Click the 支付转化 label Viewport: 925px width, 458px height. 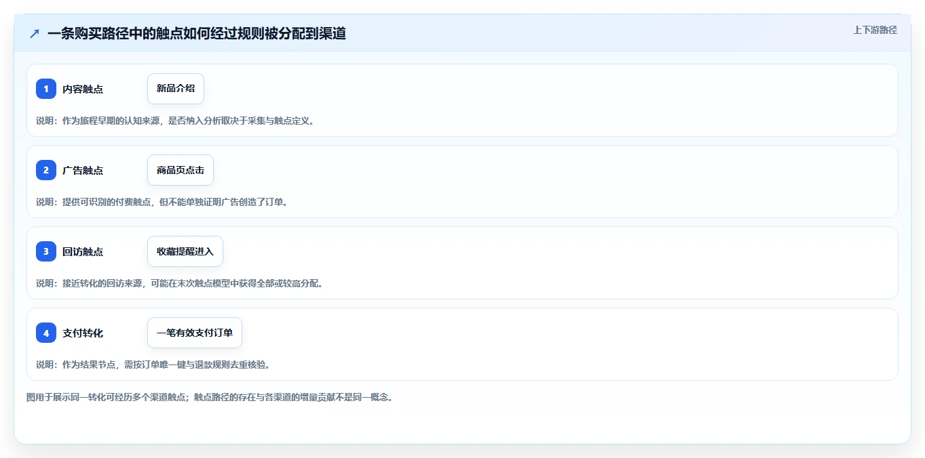83,333
